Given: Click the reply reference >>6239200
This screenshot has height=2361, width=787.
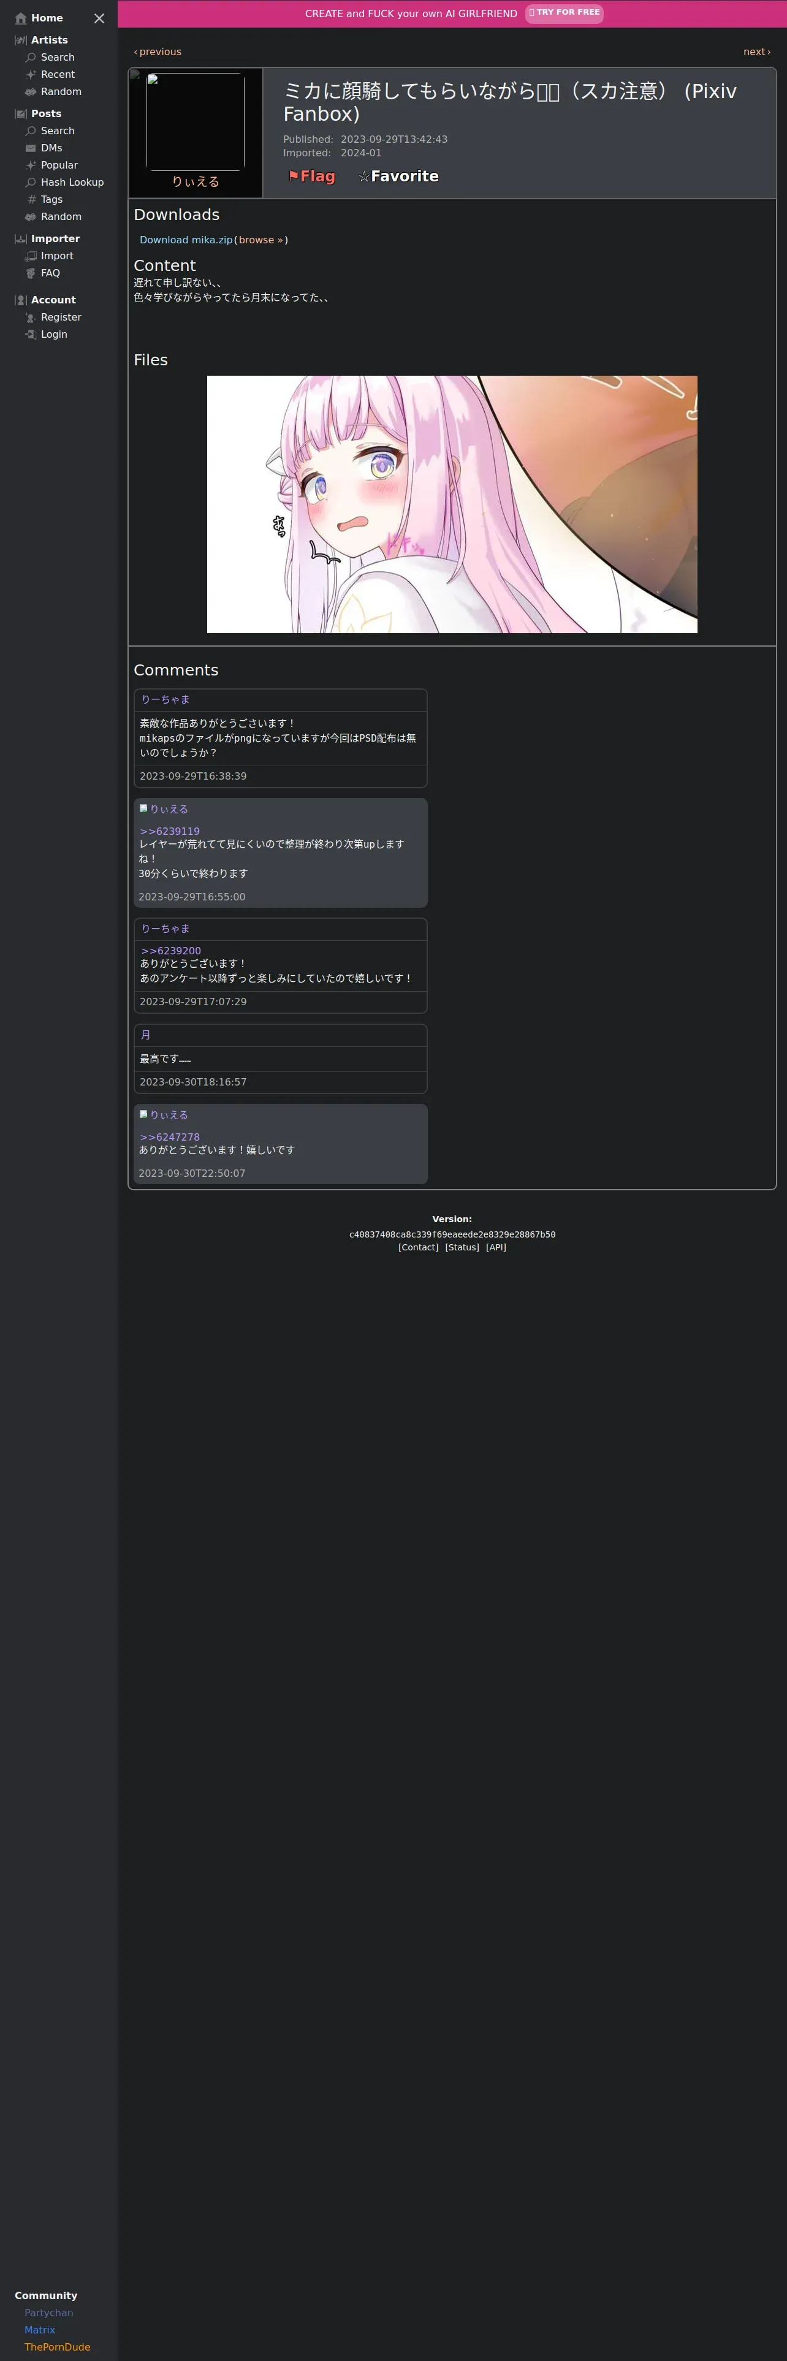Looking at the screenshot, I should click(170, 951).
